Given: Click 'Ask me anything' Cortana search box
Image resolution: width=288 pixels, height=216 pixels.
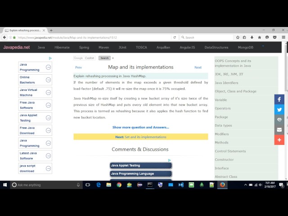Looking at the screenshot, I should (x=43, y=185).
